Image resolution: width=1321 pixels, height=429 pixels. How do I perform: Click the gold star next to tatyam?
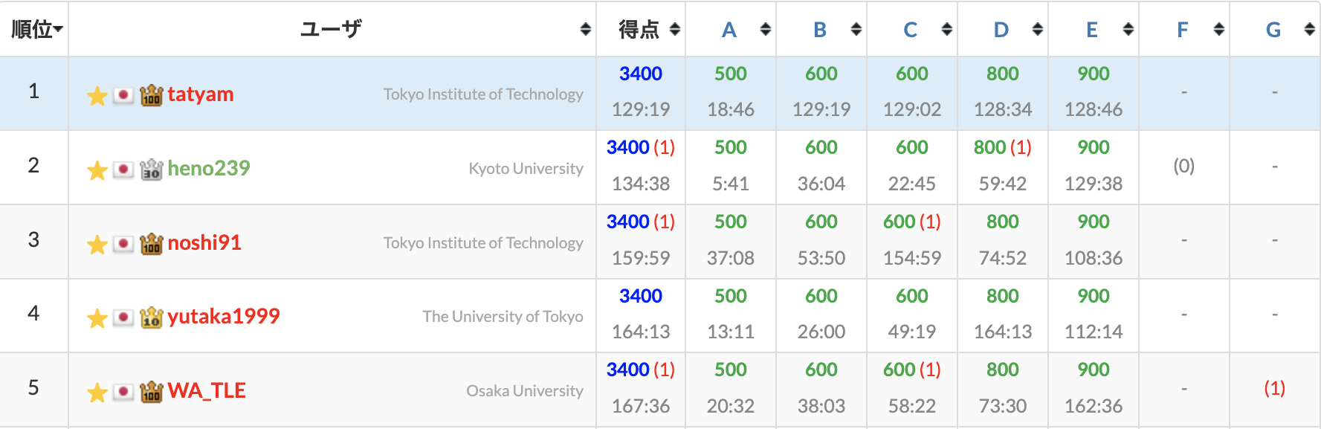(x=97, y=96)
